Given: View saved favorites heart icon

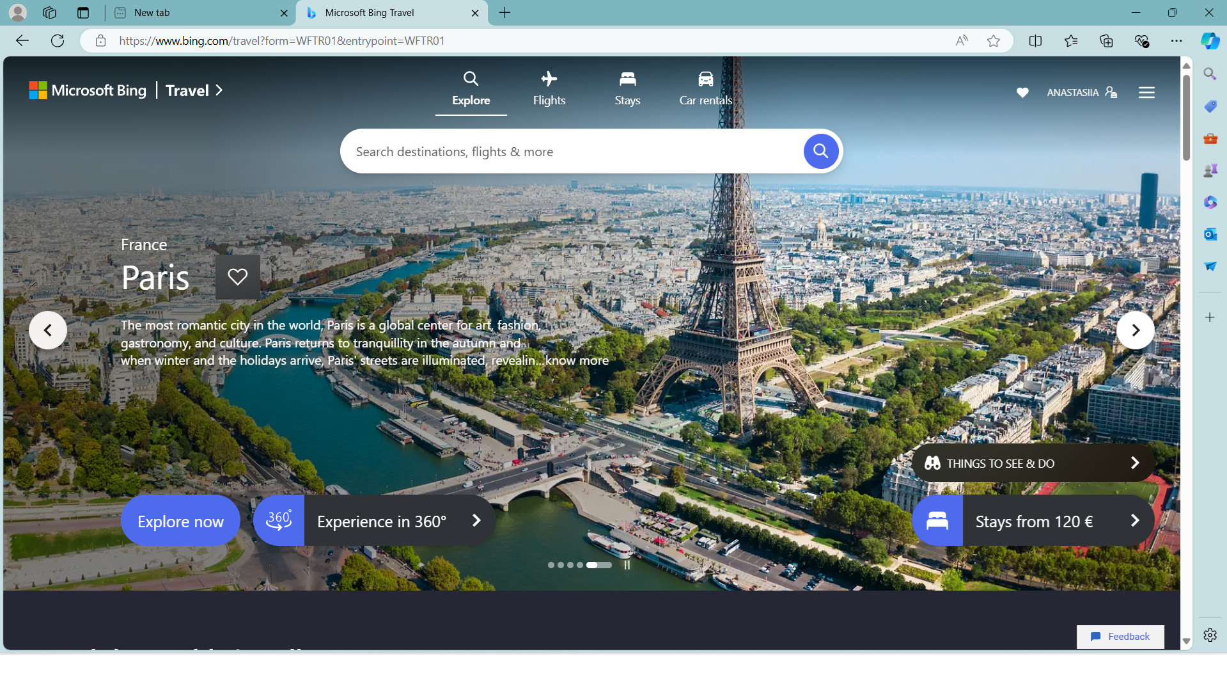Looking at the screenshot, I should [1022, 93].
